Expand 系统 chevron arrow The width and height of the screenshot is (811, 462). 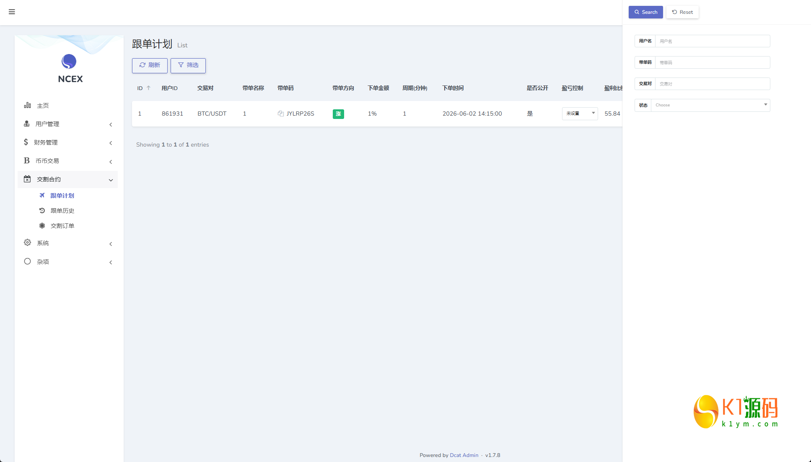point(111,244)
